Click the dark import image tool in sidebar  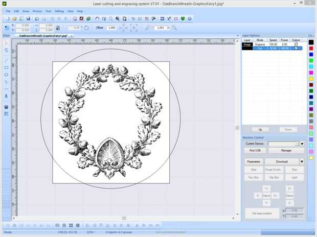pyautogui.click(x=6, y=107)
